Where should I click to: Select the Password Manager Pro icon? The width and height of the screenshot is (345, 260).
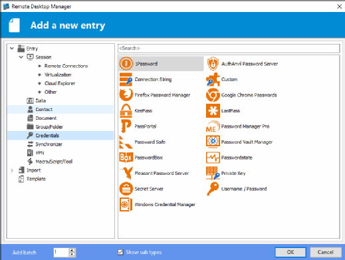(x=213, y=126)
